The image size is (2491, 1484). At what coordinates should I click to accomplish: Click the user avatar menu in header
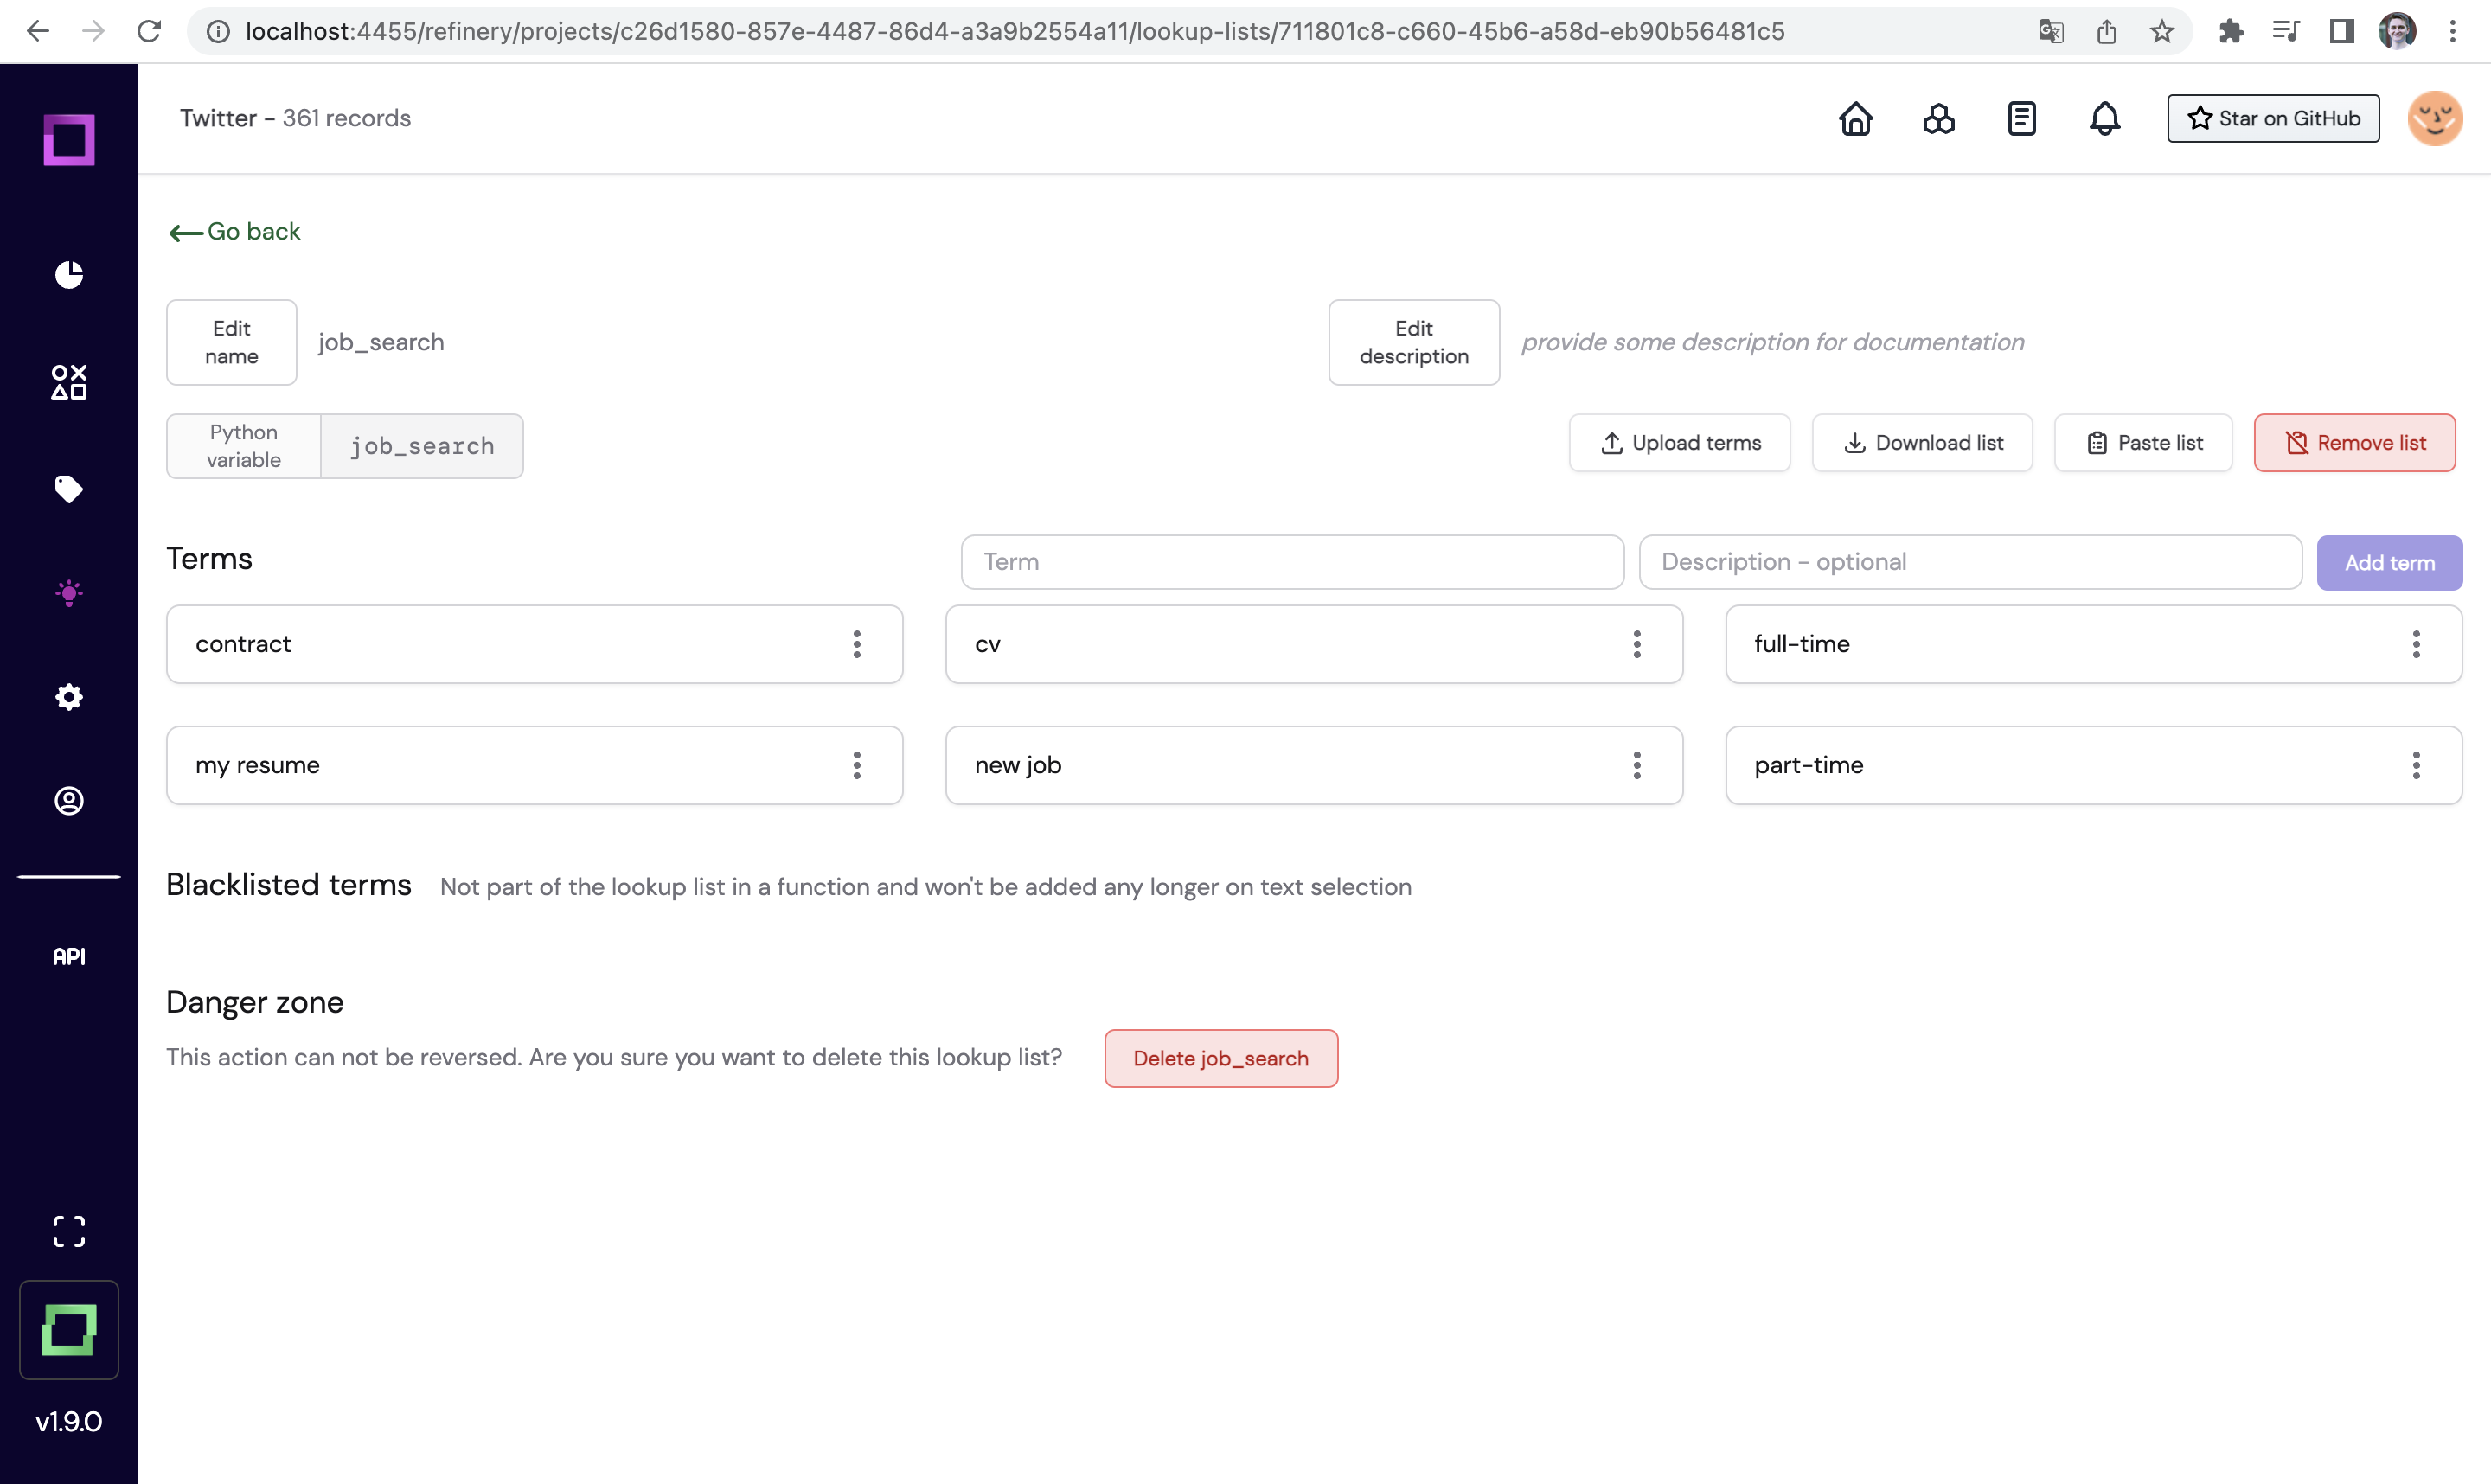coord(2434,119)
